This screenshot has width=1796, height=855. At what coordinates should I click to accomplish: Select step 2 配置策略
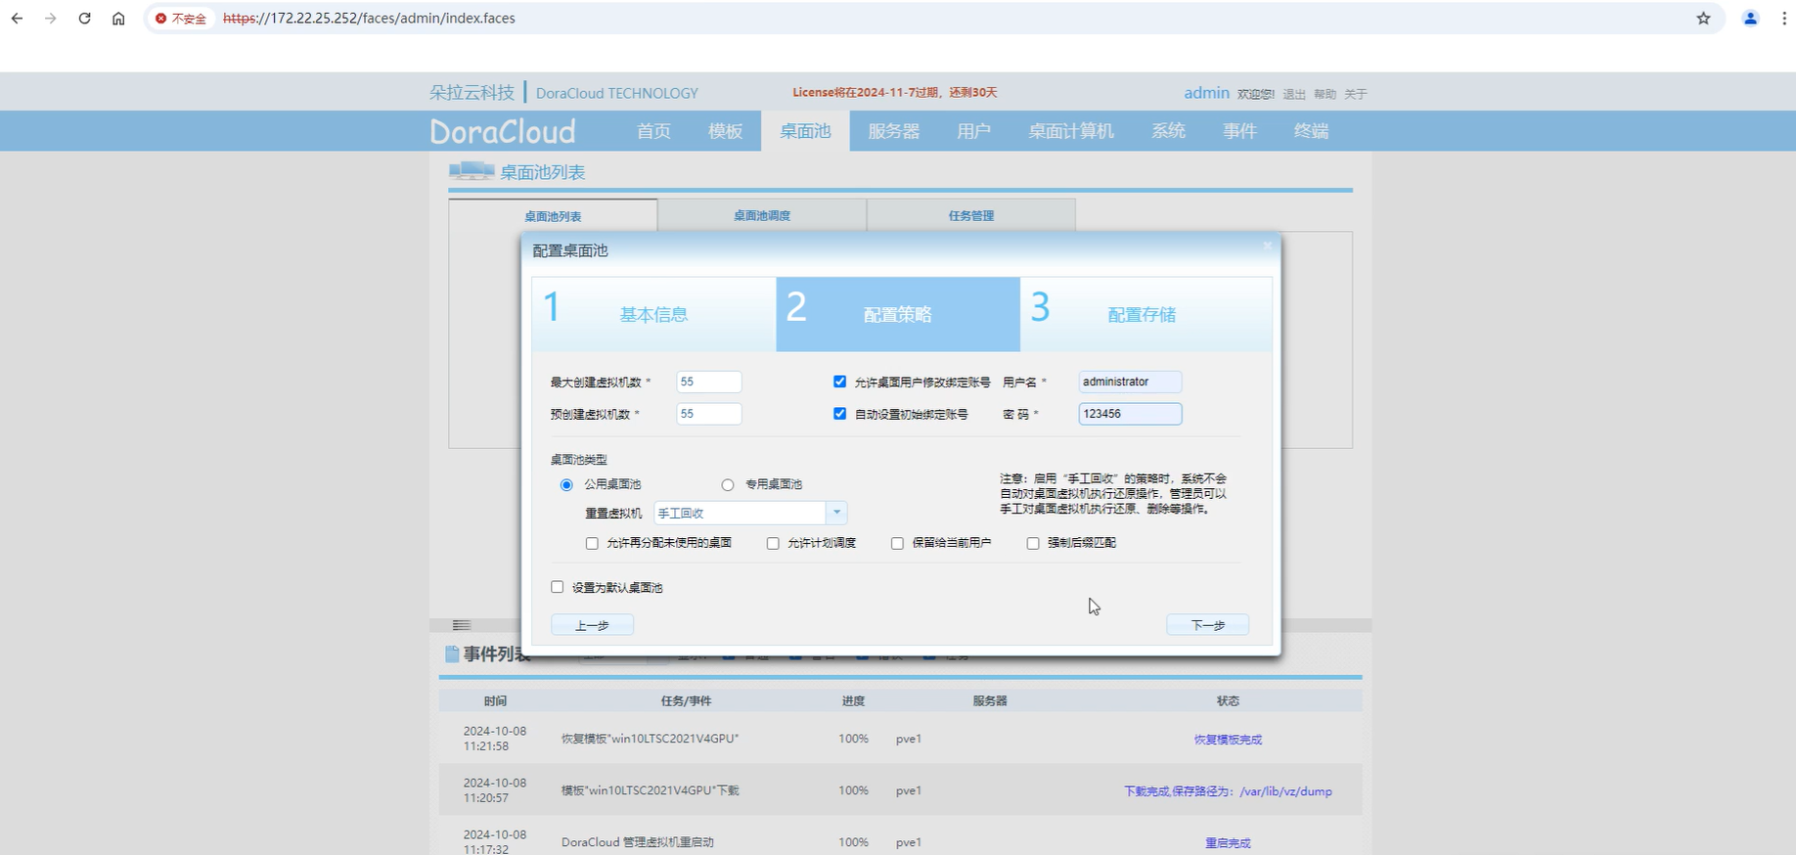(898, 314)
